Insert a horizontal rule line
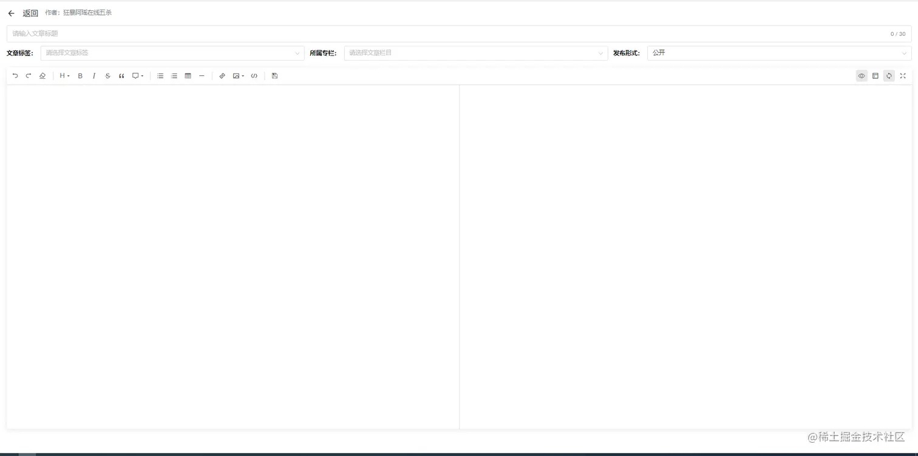 (202, 76)
